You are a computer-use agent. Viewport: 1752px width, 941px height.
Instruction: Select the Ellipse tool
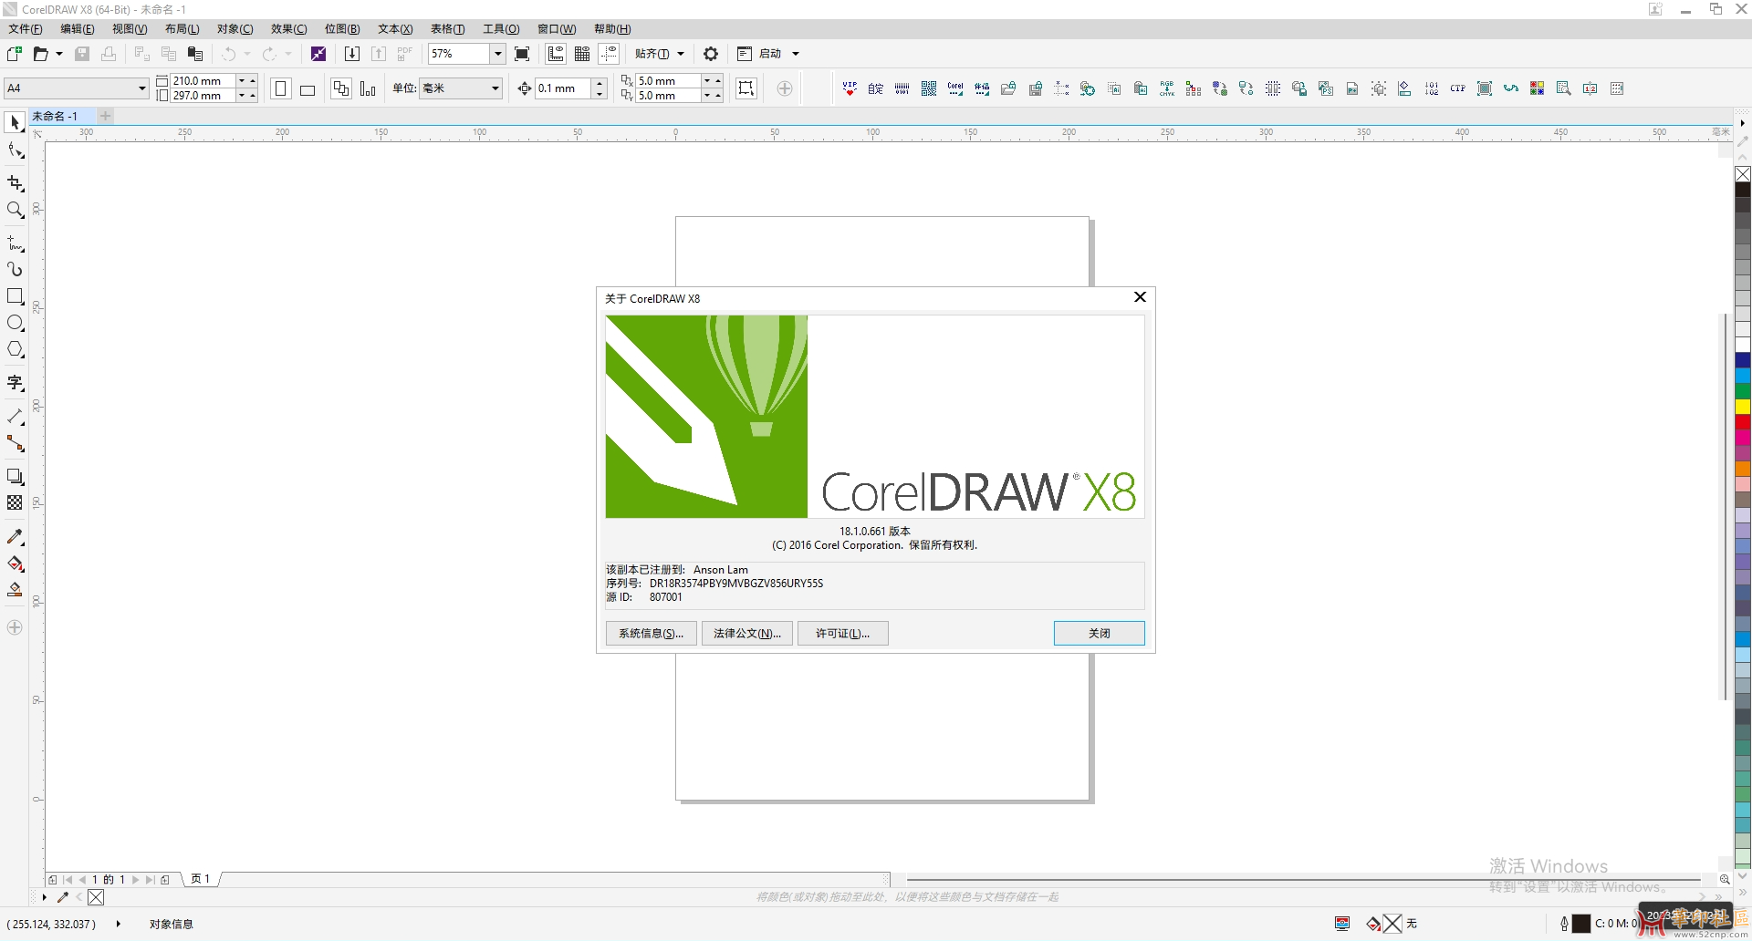pyautogui.click(x=15, y=323)
